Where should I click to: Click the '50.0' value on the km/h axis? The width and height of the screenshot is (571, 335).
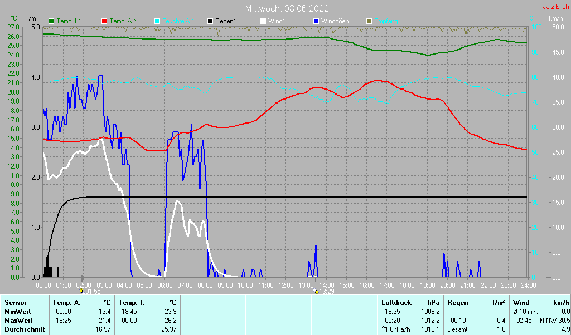coord(558,27)
